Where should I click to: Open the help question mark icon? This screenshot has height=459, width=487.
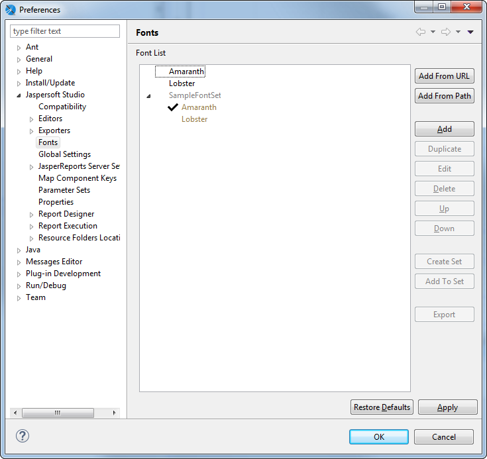(x=23, y=436)
